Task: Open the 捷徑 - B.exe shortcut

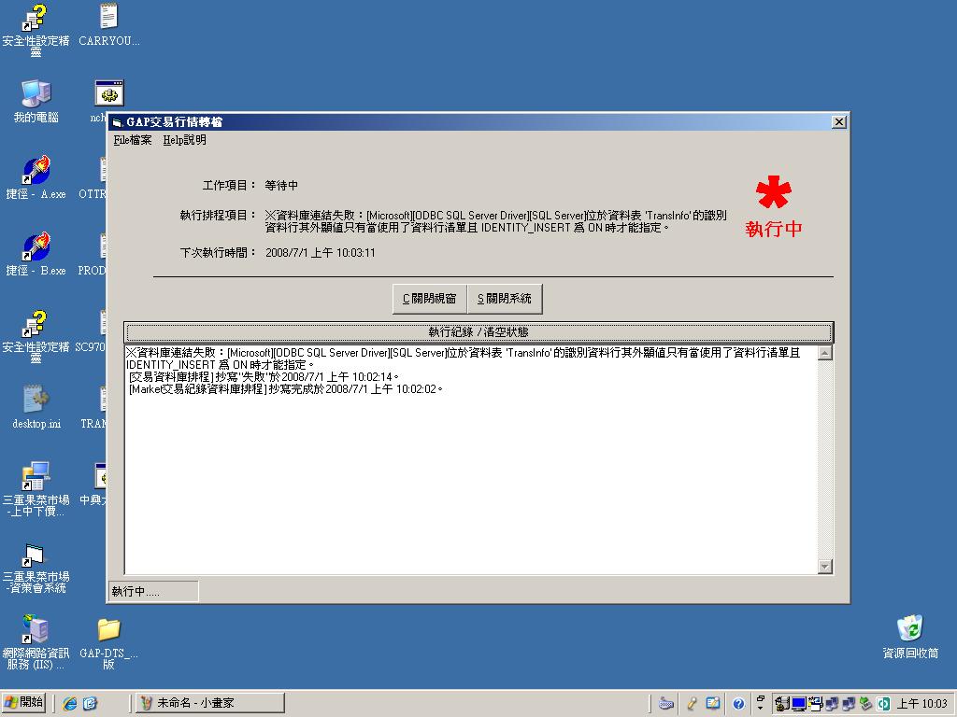Action: click(x=36, y=247)
